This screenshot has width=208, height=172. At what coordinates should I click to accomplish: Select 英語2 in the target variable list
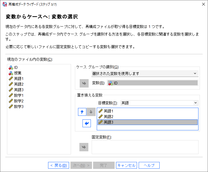[108, 117]
